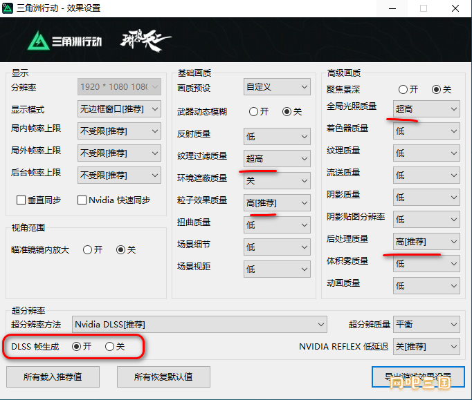Click the 粒子效果质量 label text
Image resolution: width=472 pixels, height=400 pixels.
202,200
